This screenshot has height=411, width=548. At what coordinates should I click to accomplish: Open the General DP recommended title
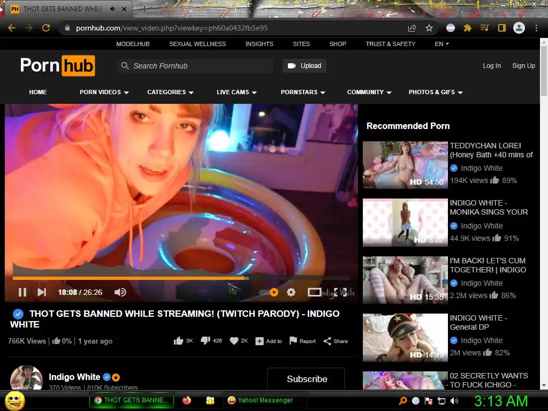478,323
